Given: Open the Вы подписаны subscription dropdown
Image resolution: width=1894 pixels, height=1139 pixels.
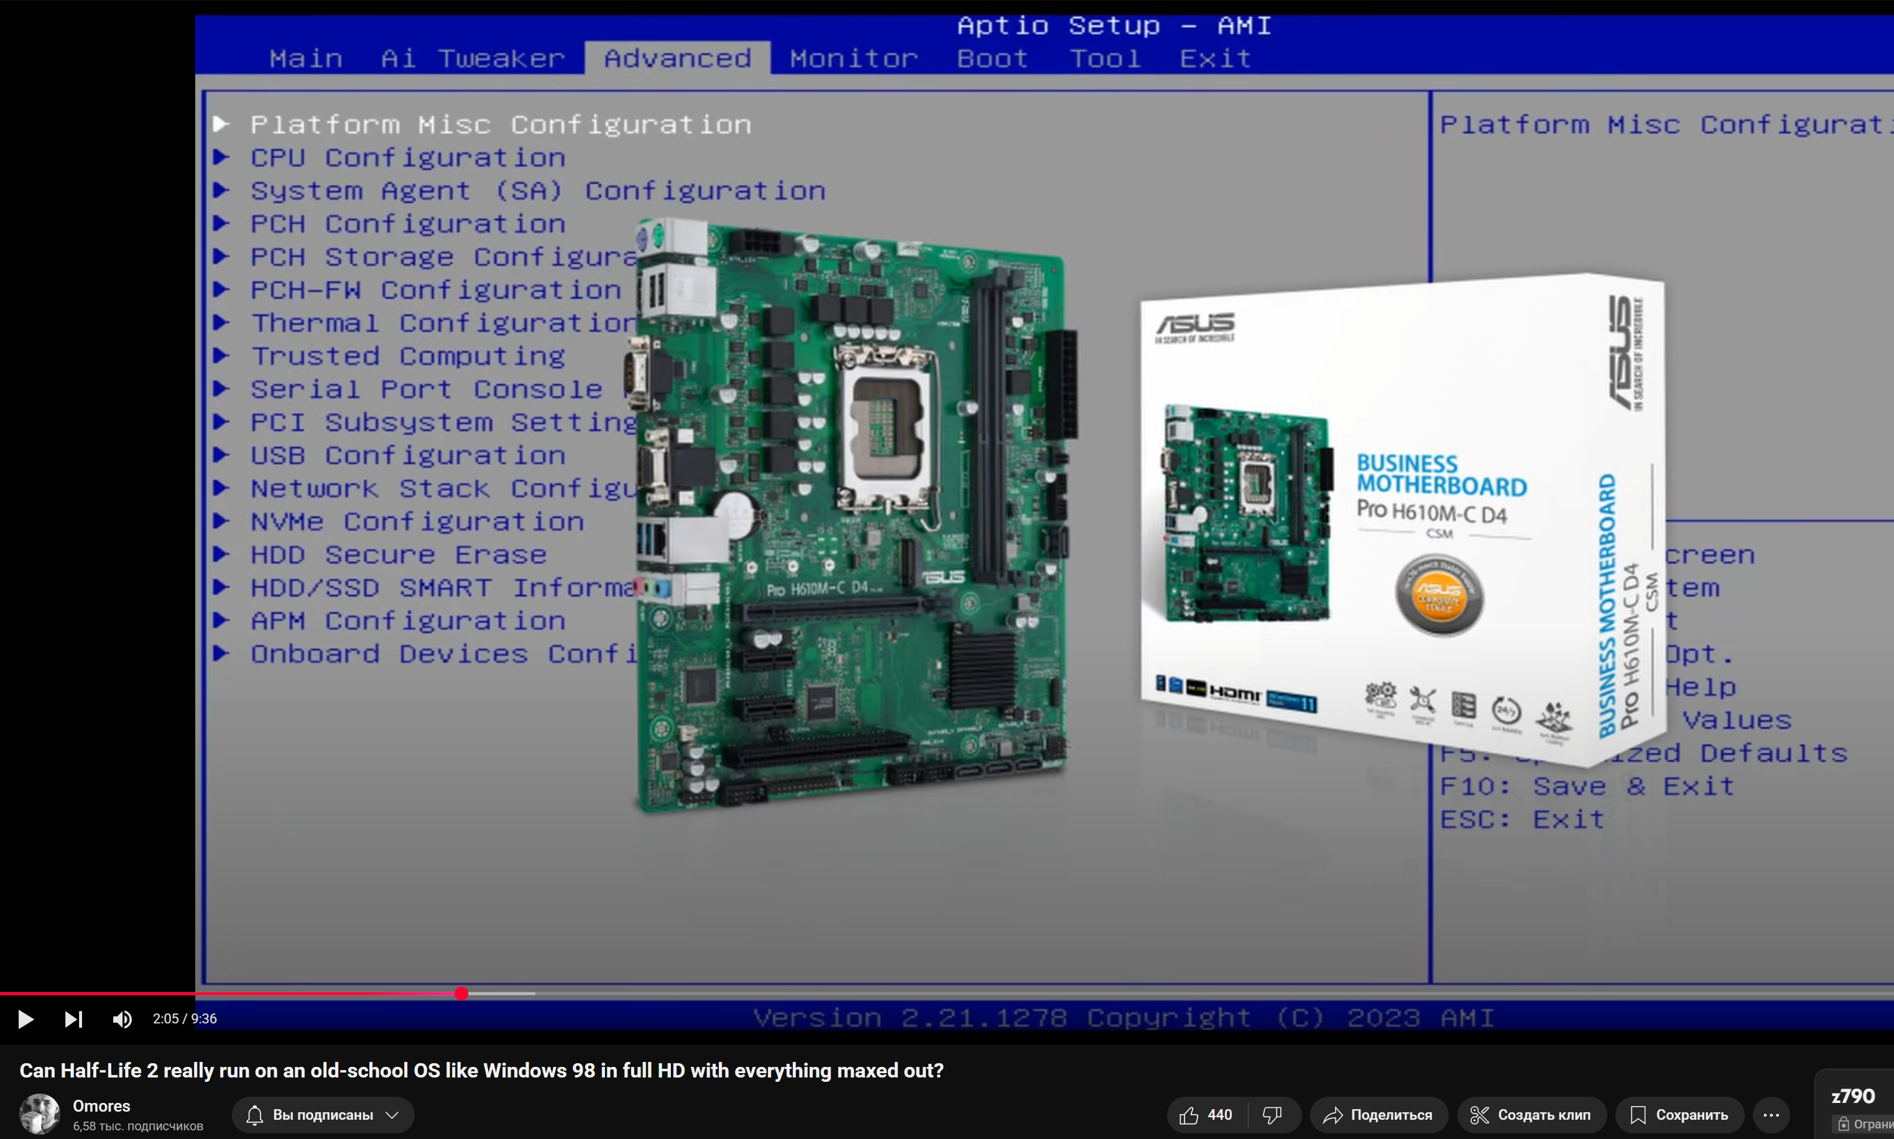Looking at the screenshot, I should pos(323,1114).
